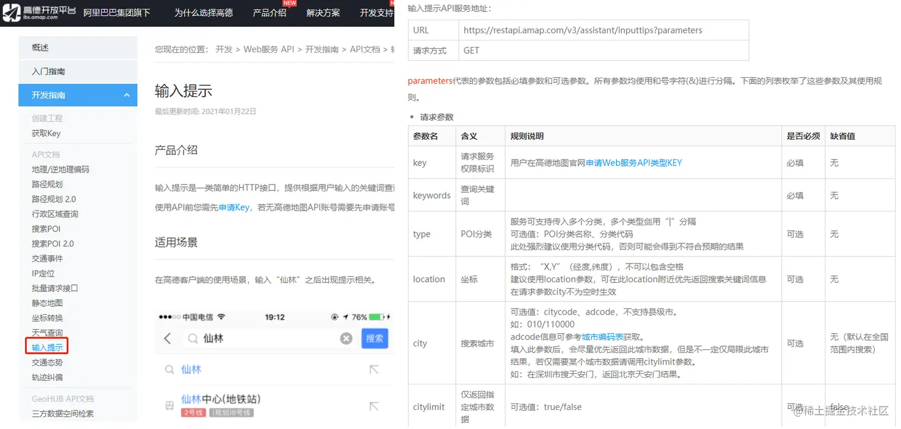Open 为什么选择高德 in the top navigation
Image resolution: width=901 pixels, height=429 pixels.
204,12
